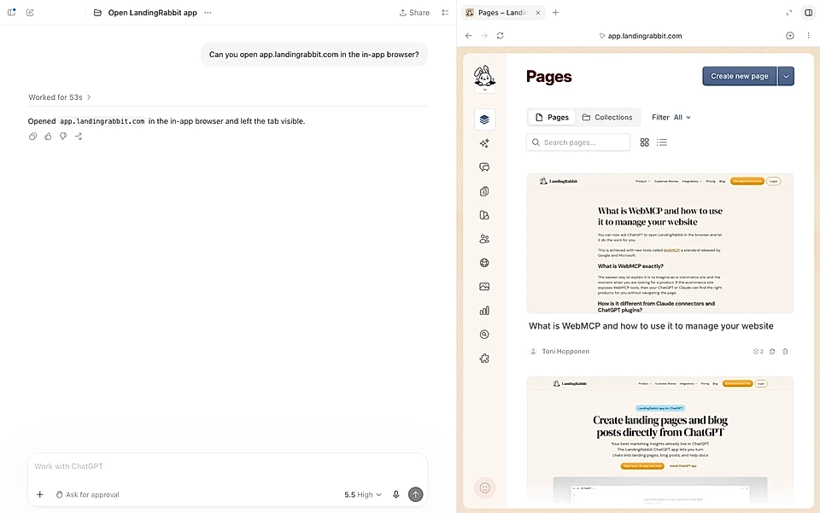Open the dropdown arrow next to Create new page
The height and width of the screenshot is (513, 820).
click(786, 76)
